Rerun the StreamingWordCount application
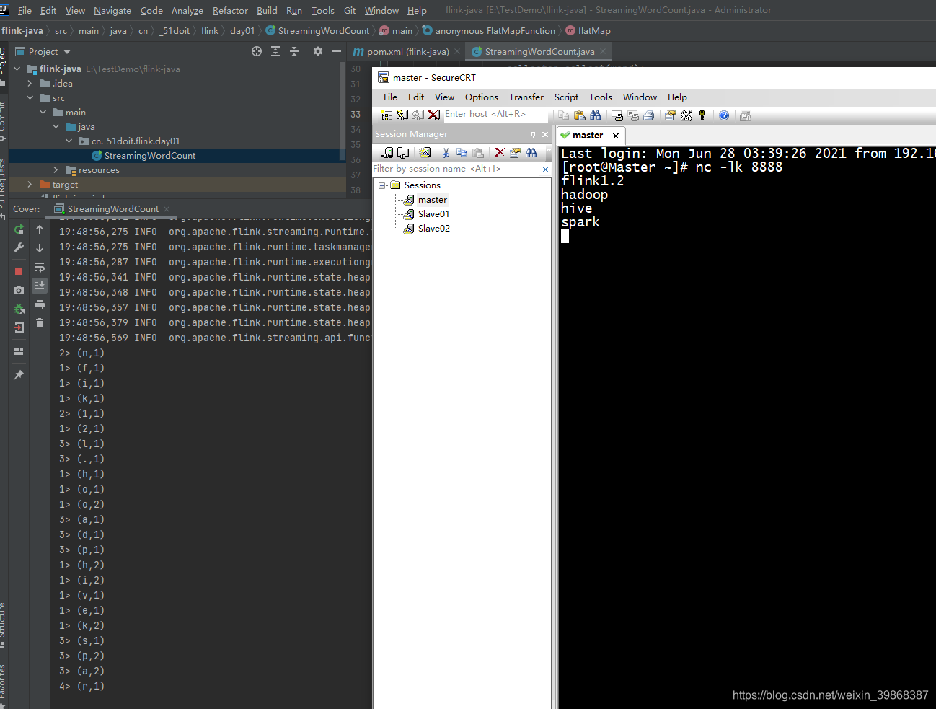The height and width of the screenshot is (709, 936). pos(19,229)
